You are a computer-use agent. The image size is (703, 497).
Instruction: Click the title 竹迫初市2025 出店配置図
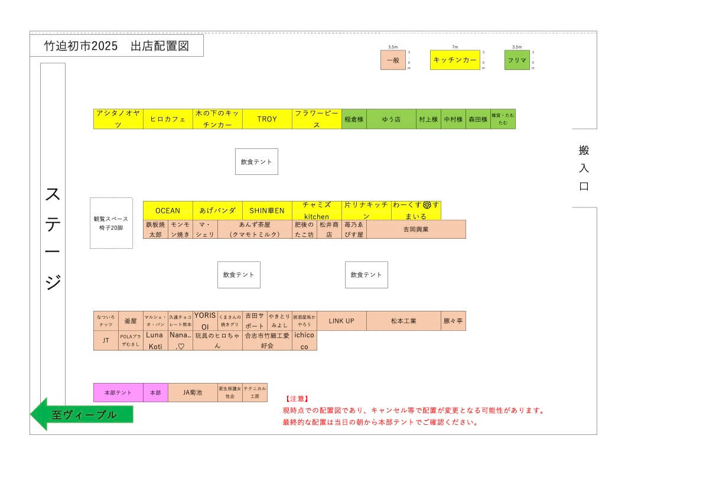tap(116, 46)
